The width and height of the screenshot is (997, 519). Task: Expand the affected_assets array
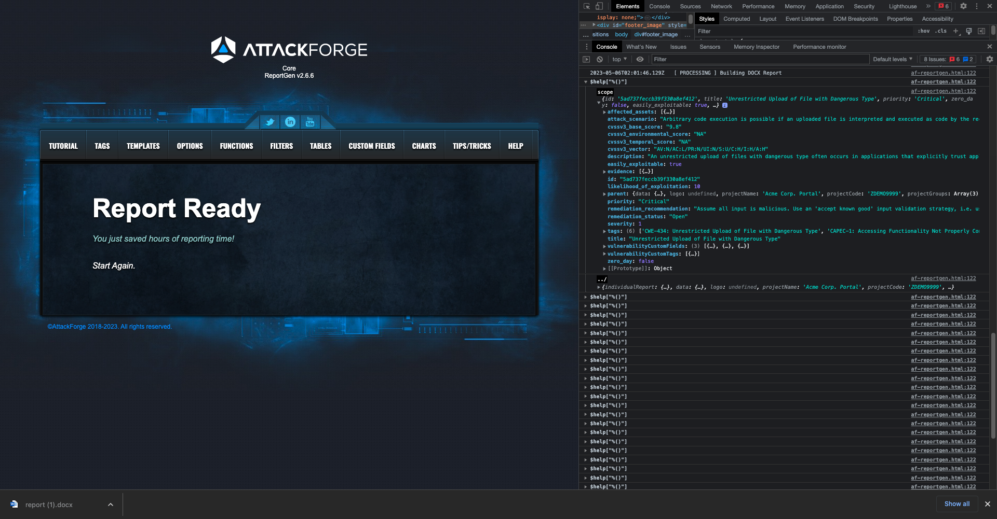point(604,111)
